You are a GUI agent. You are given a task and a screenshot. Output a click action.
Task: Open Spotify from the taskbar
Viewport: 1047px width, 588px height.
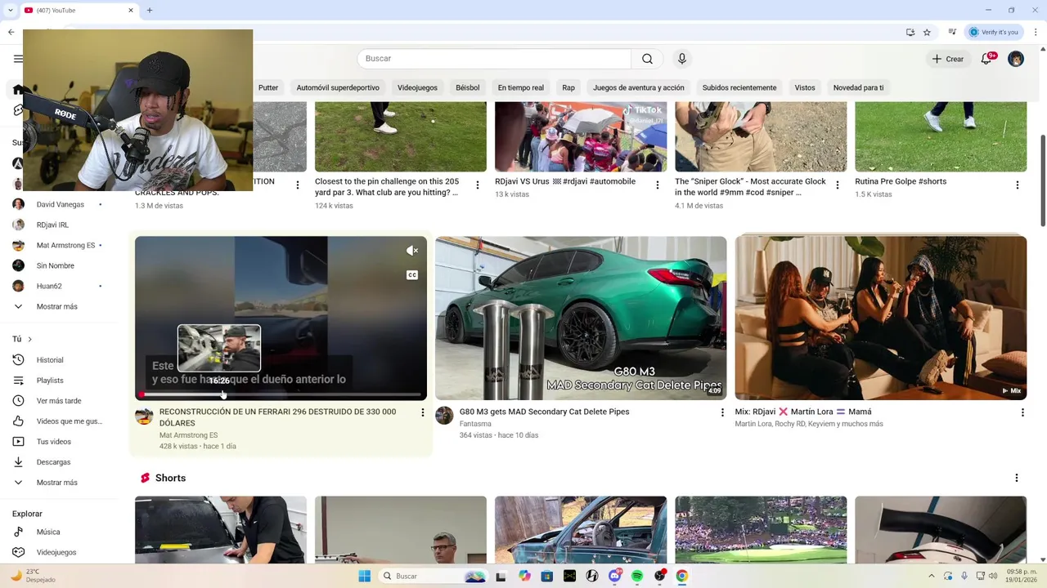pyautogui.click(x=637, y=576)
